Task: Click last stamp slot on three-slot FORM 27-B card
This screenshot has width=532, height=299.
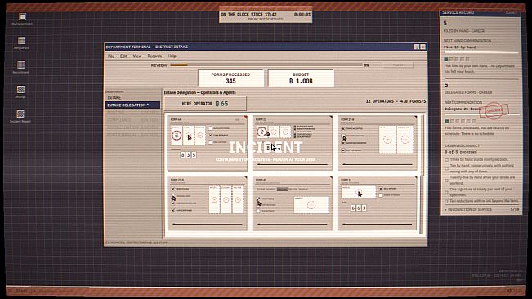Action: pyautogui.click(x=238, y=199)
